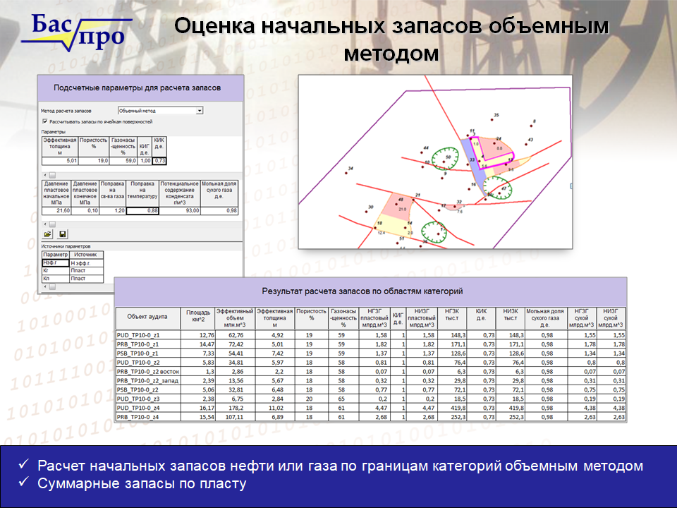Select final reservoir pressure value 0,10
The image size is (677, 508).
pos(85,211)
